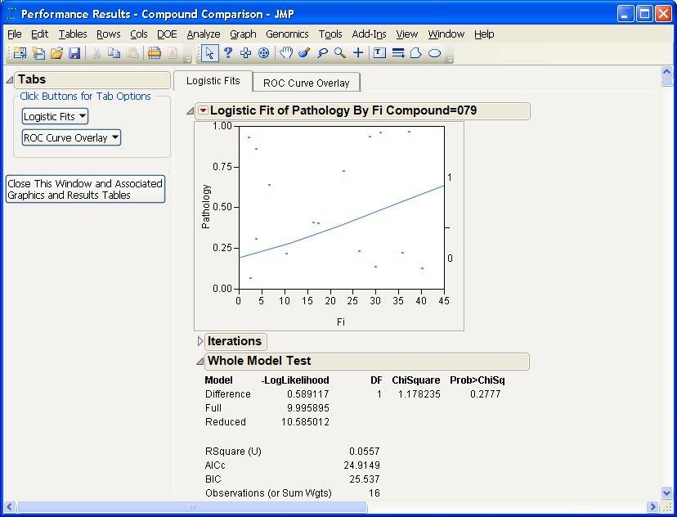Open the first toolbar's options dropdown corner
This screenshot has width=677, height=517.
click(187, 59)
